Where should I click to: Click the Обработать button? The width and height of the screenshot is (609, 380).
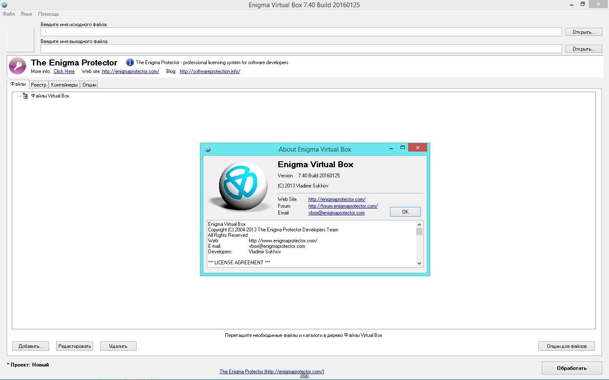[572, 368]
